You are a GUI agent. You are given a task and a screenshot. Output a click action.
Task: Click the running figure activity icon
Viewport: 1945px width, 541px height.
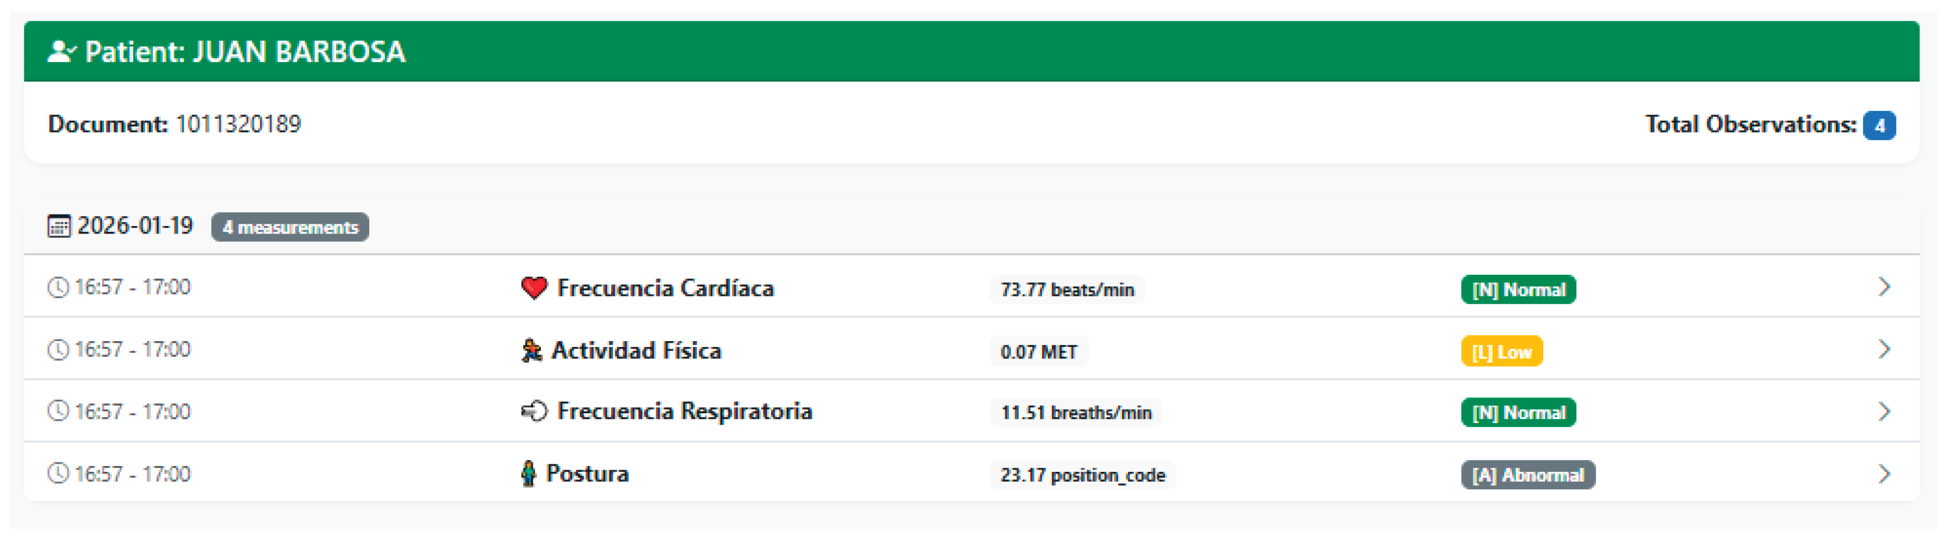click(x=531, y=350)
